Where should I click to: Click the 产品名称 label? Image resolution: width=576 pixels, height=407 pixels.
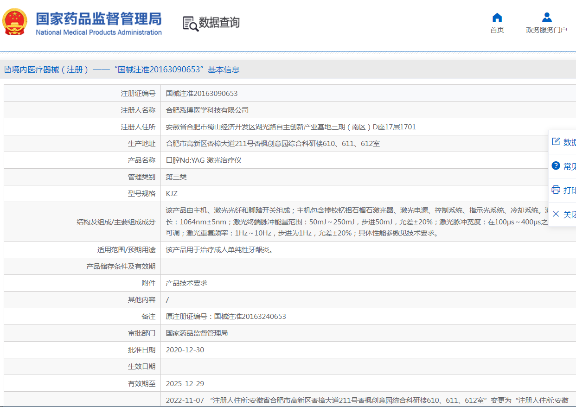[142, 160]
